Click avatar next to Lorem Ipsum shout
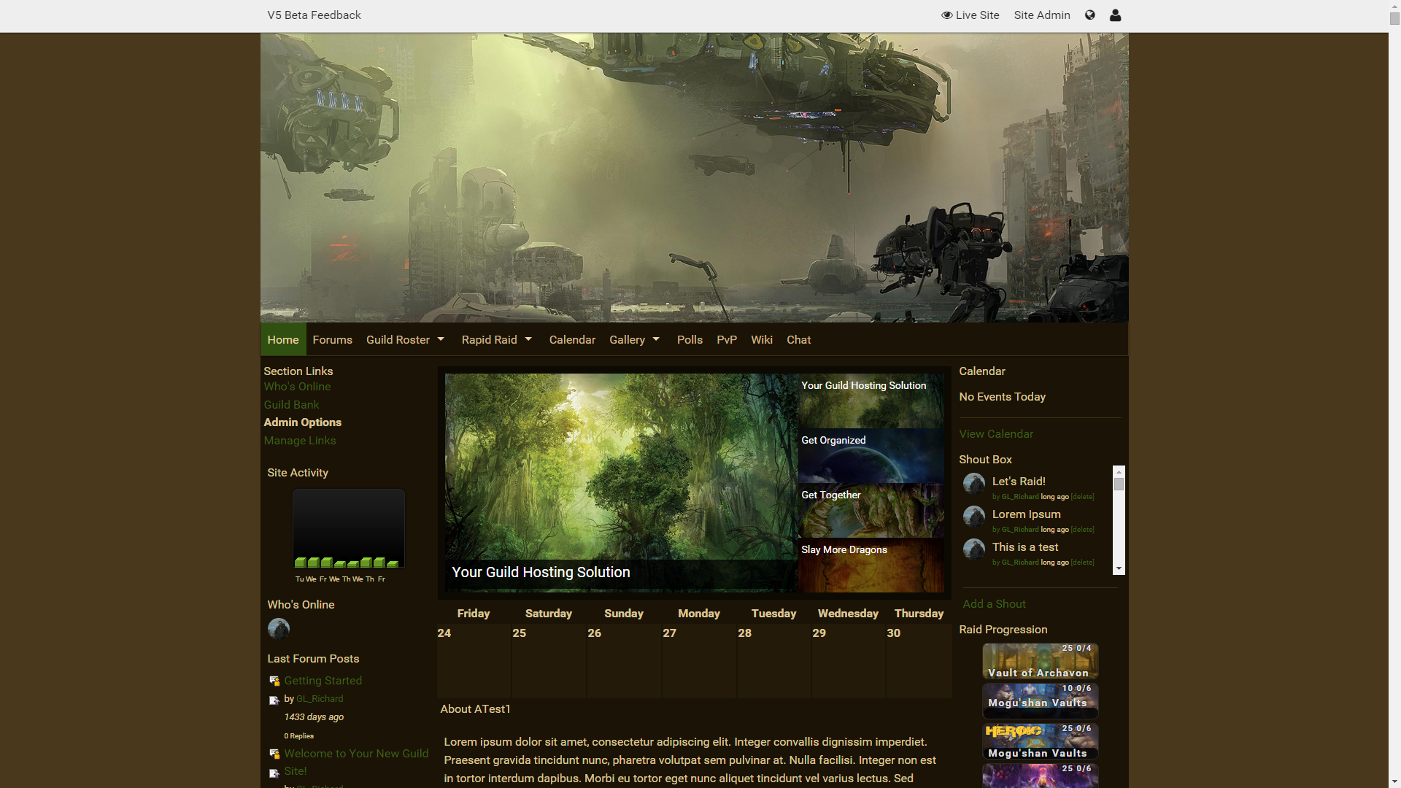1401x788 pixels. click(974, 516)
